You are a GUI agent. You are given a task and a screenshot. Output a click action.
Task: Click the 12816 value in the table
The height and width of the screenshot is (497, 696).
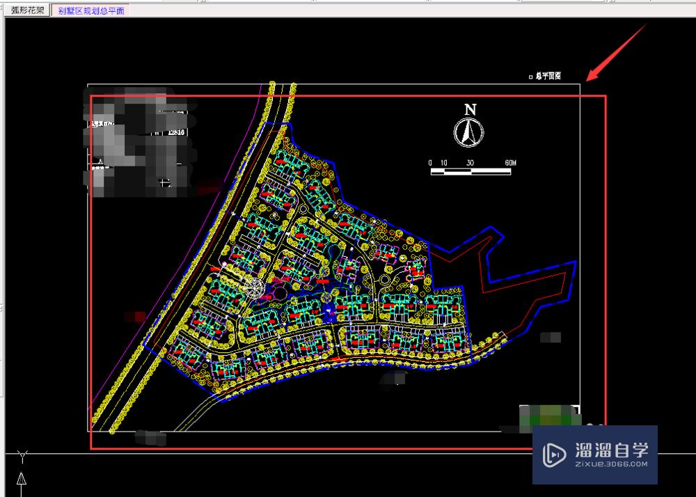click(x=176, y=132)
